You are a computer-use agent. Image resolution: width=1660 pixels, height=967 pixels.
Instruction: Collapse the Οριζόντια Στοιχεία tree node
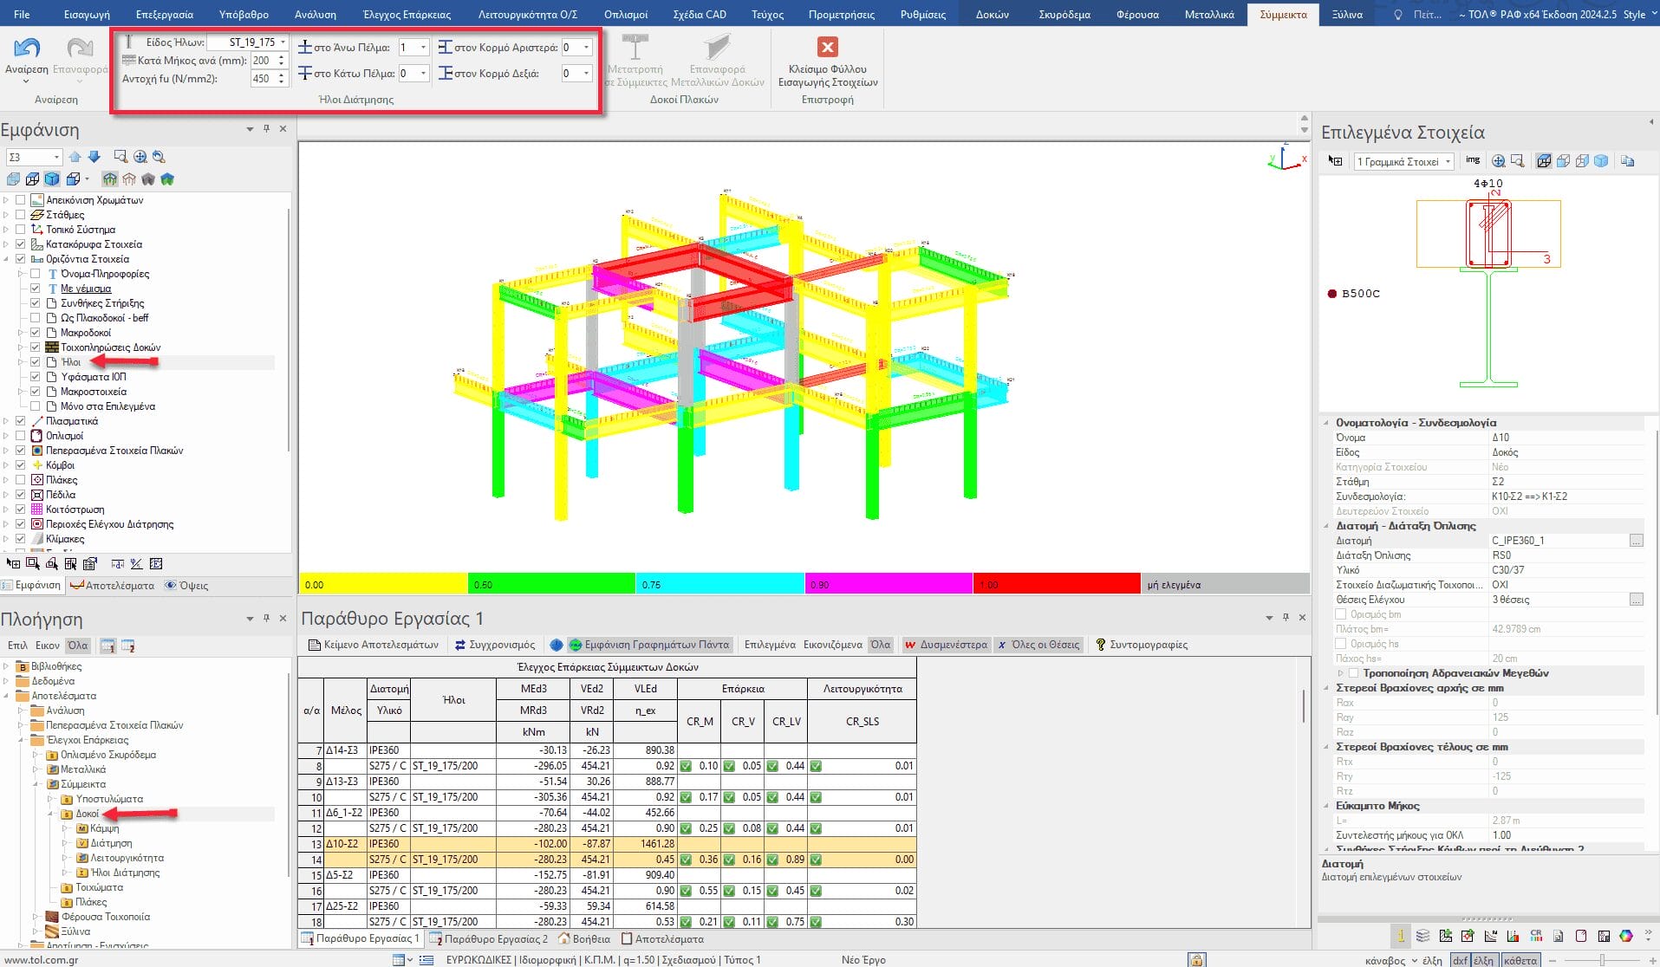(x=7, y=259)
